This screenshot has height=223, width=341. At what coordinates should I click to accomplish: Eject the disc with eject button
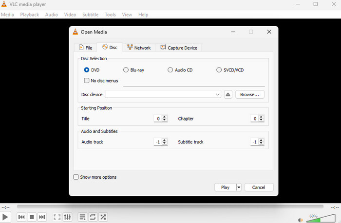[x=228, y=94]
